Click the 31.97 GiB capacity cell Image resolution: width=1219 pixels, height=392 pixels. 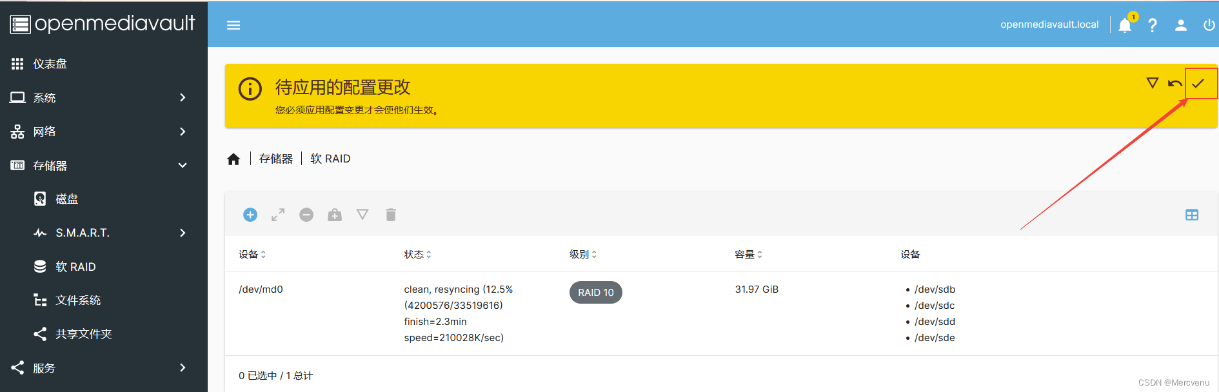point(757,289)
